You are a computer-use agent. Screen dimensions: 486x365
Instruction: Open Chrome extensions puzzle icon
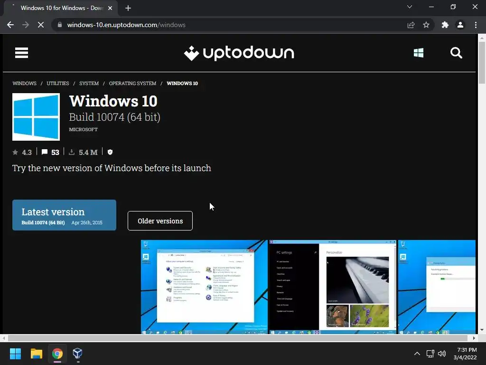coord(445,25)
